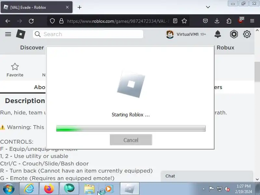Click the Roblox search field
The width and height of the screenshot is (260, 195).
click(88, 34)
